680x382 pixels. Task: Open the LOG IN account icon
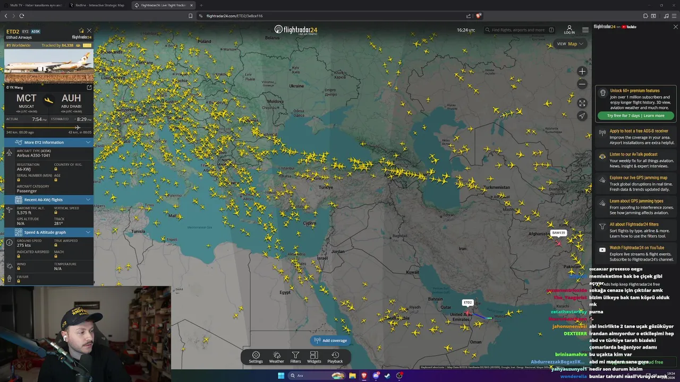click(x=569, y=30)
